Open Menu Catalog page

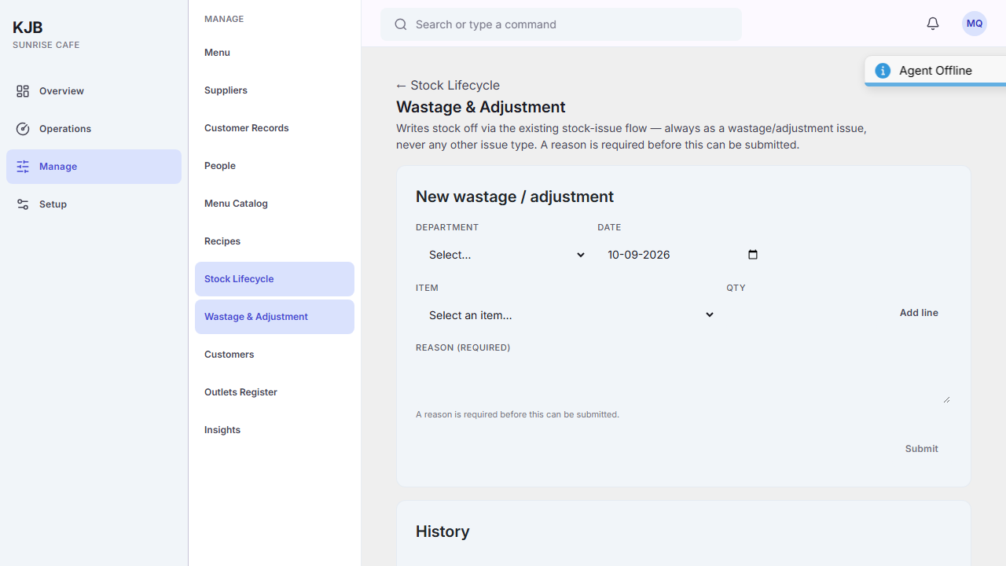(x=274, y=204)
